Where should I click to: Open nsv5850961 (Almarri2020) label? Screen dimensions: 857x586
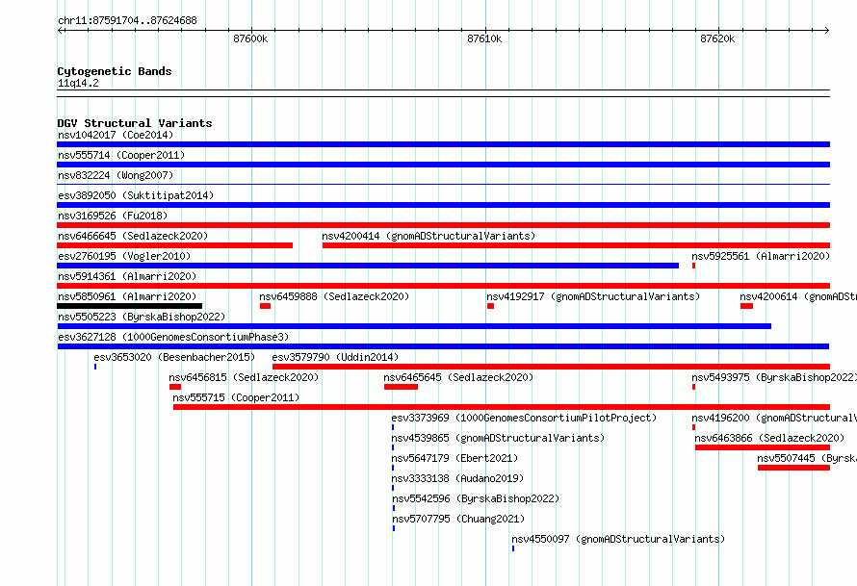pos(127,296)
